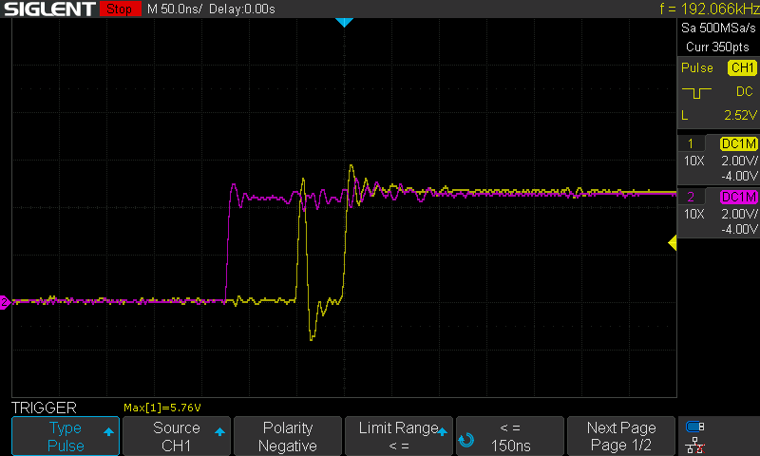Open the Limit Range option
The height and width of the screenshot is (456, 760).
tap(398, 436)
